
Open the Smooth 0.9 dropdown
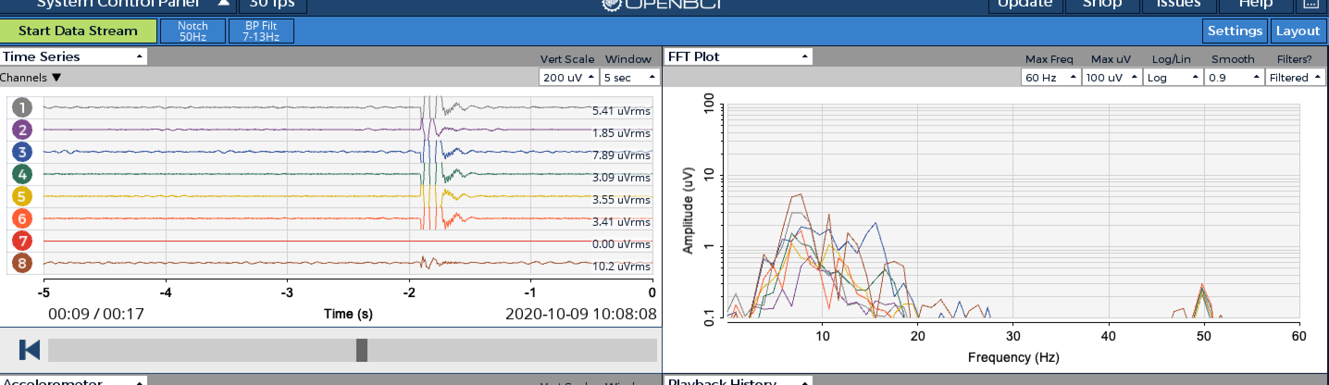1234,77
